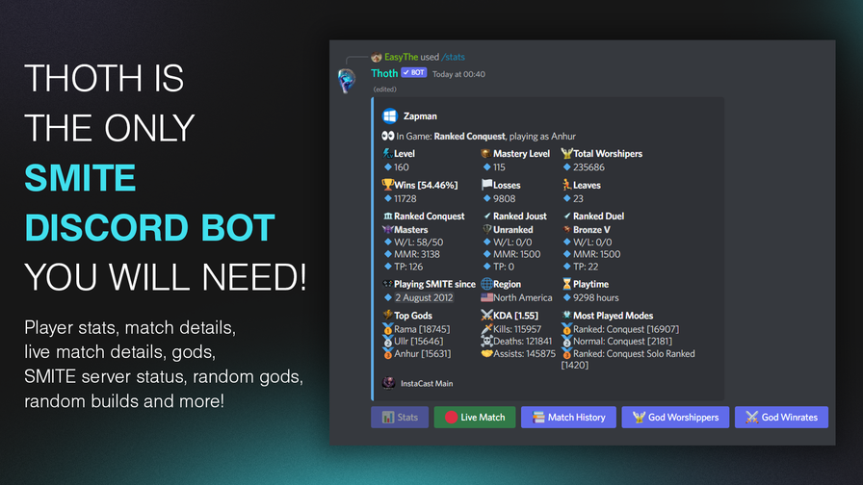Click EasyThe's small avatar icon

(377, 57)
